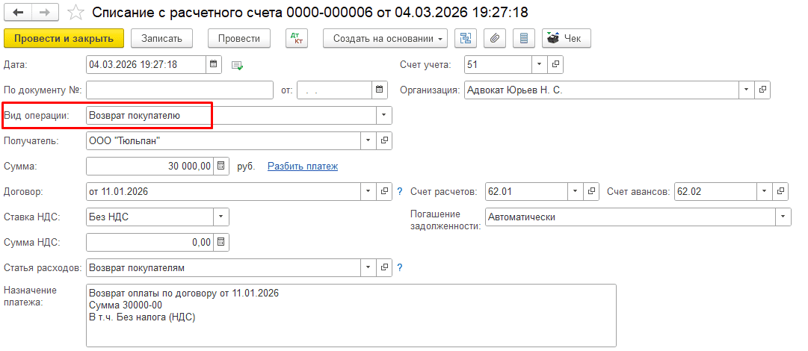Click the Разбить платеж link
The width and height of the screenshot is (808, 351).
tap(303, 167)
